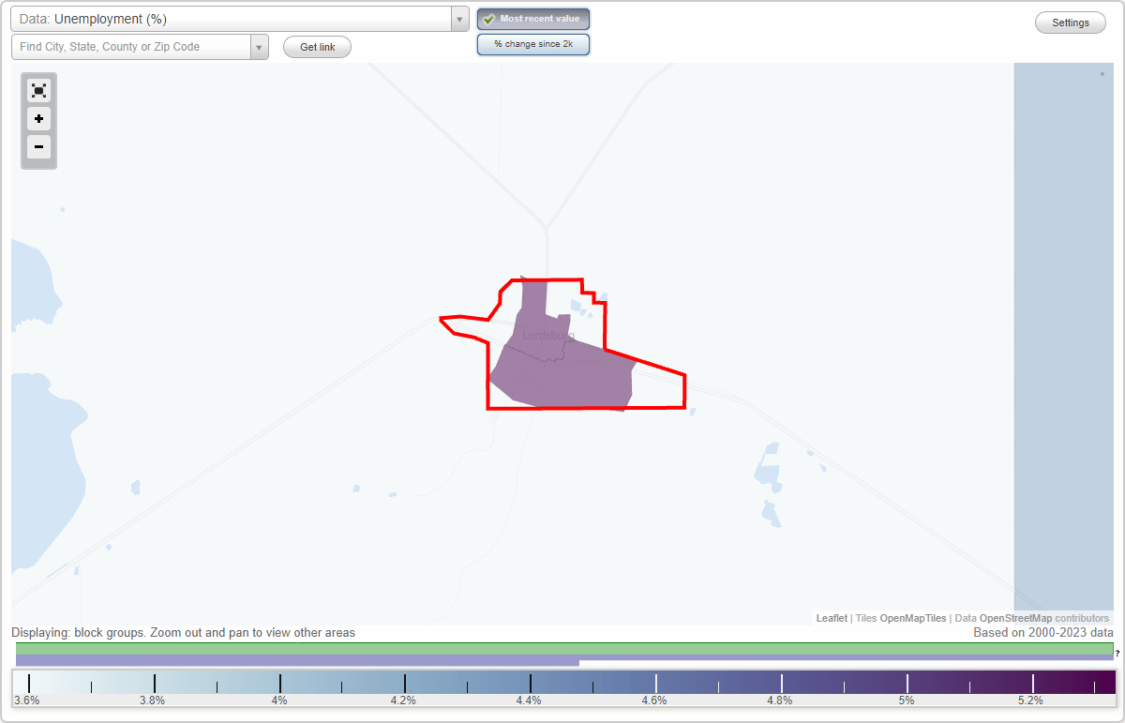
Task: Zoom out using the minus icon
Action: click(x=38, y=147)
